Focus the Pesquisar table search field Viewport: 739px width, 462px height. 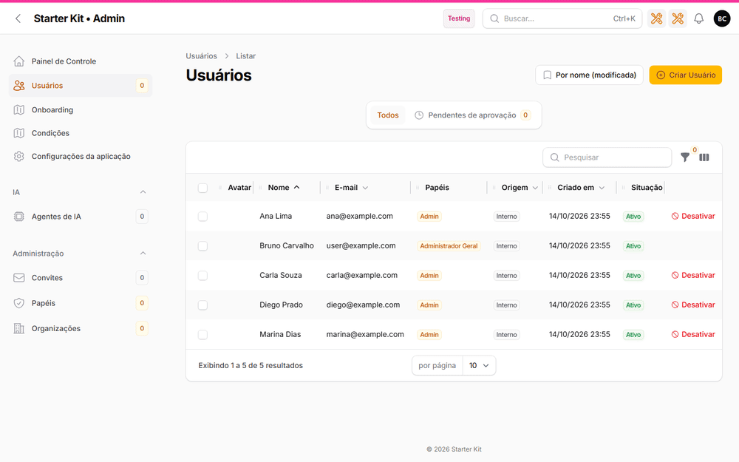point(607,157)
